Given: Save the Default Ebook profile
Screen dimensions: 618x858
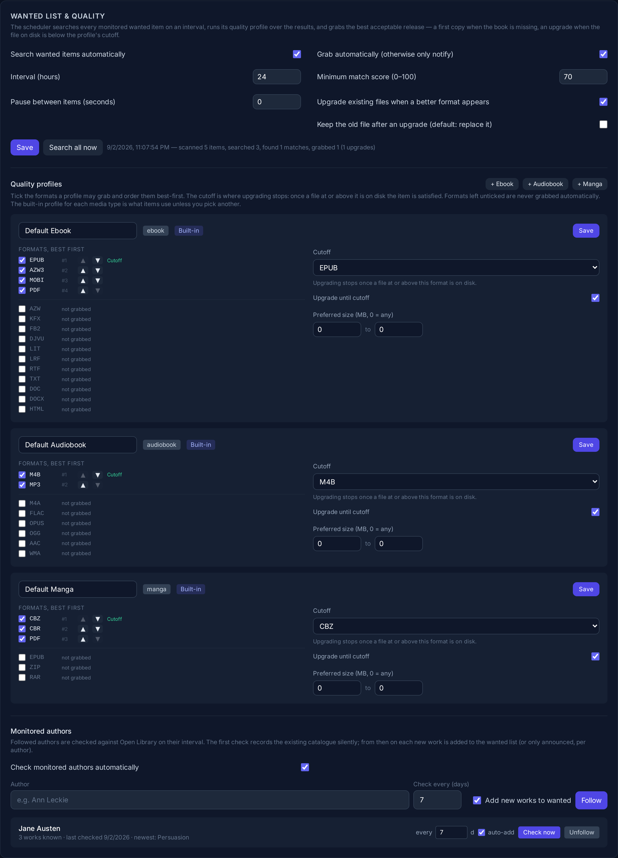Looking at the screenshot, I should [x=586, y=231].
